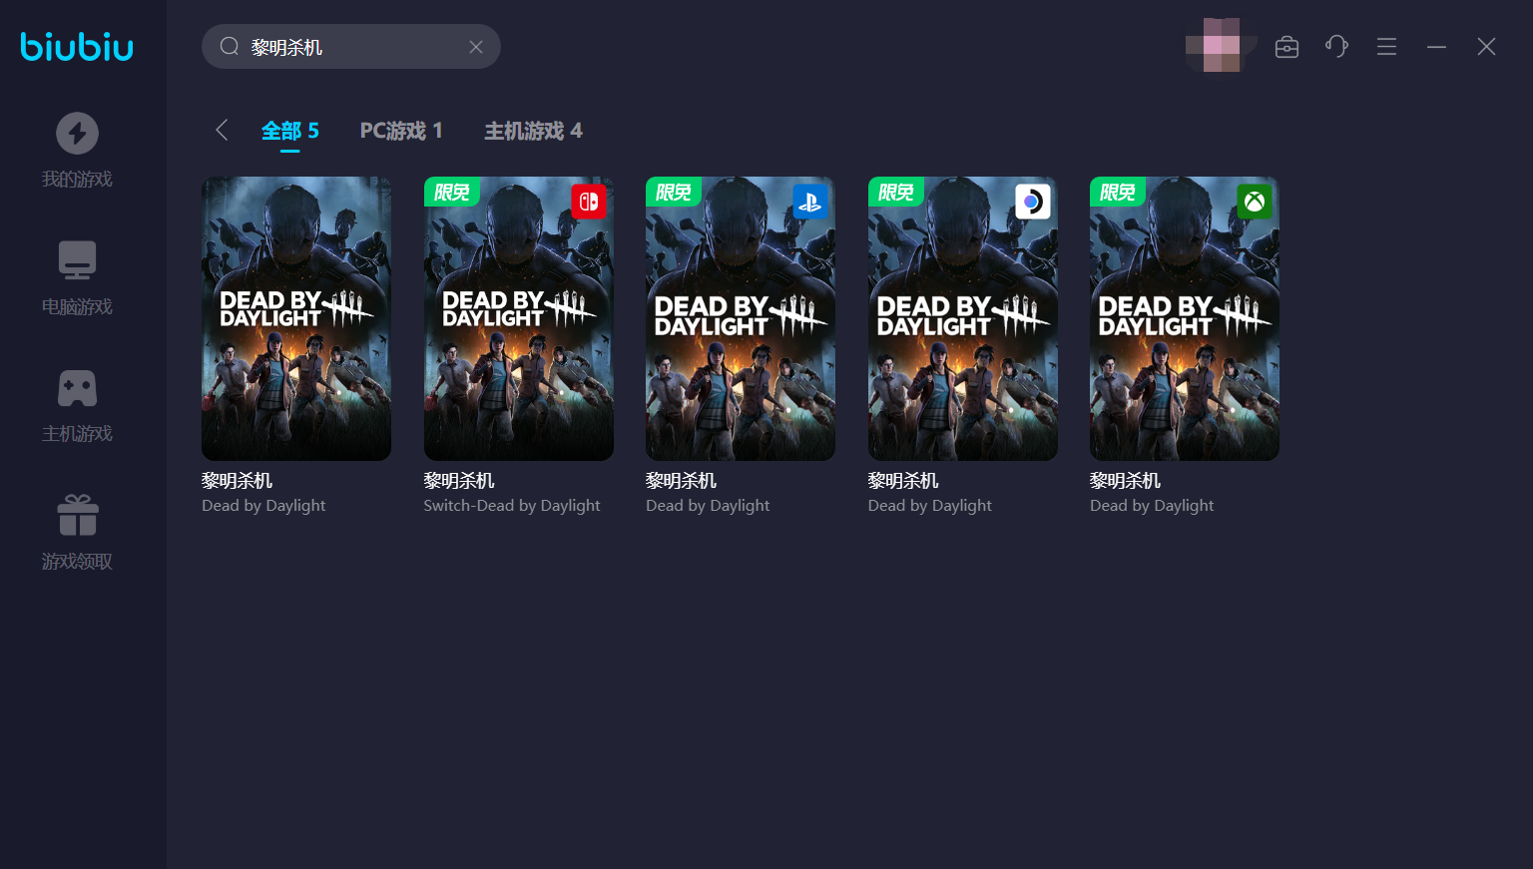1533x869 pixels.
Task: Open the game gift claim icon
Action: [x=77, y=516]
